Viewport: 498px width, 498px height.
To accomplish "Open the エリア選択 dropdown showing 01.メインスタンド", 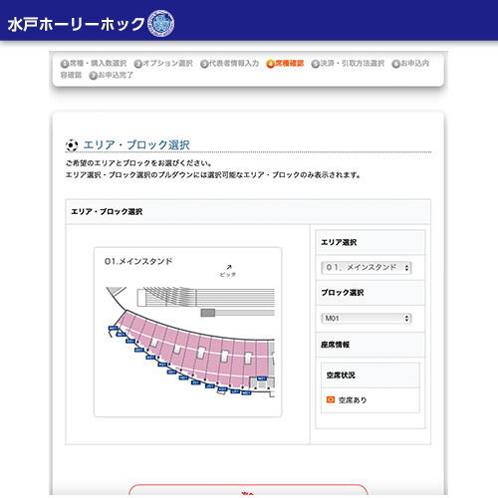I will point(367,268).
